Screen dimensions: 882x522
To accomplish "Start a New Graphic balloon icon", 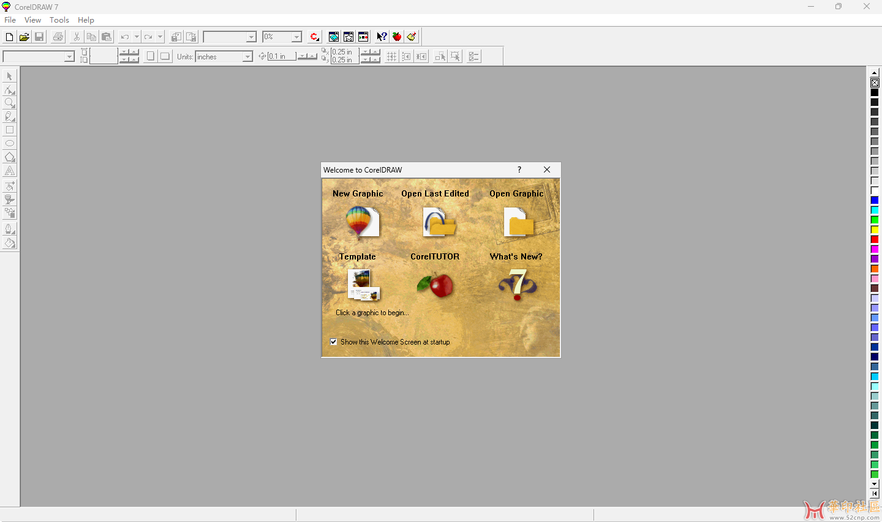I will pos(362,222).
